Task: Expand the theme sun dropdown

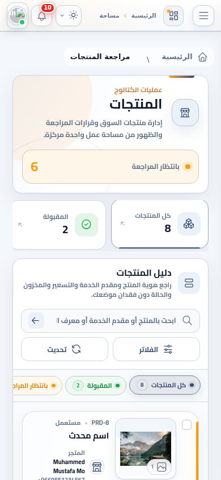Action: click(x=69, y=15)
